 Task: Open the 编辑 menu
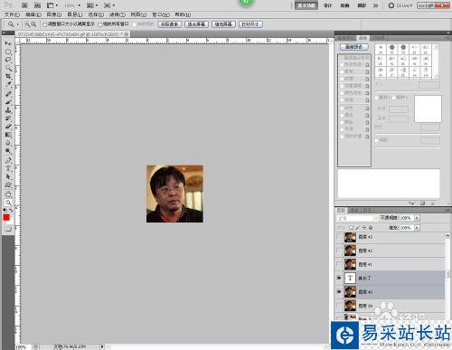coord(33,14)
